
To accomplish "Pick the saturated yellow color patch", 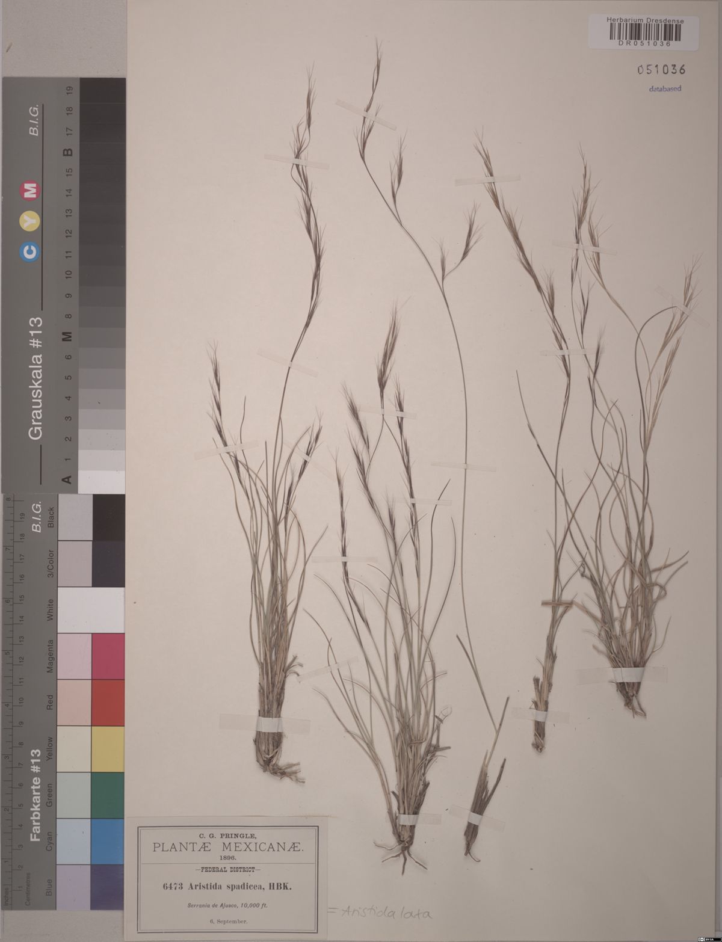I will tap(108, 749).
